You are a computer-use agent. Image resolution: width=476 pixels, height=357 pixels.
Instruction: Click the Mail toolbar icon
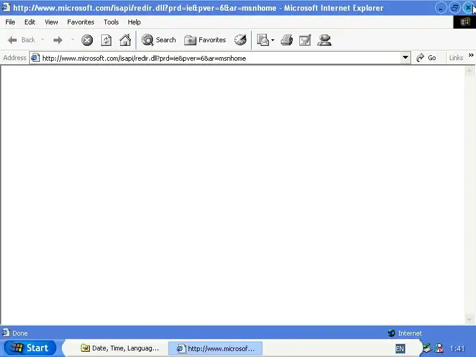point(263,40)
